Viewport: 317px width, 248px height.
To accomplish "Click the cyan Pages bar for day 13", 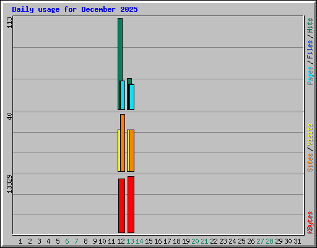I will 132,97.
